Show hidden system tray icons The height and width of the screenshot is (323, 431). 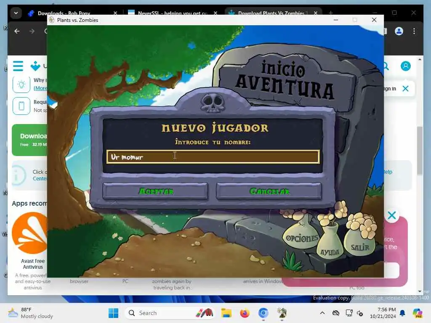tap(322, 313)
